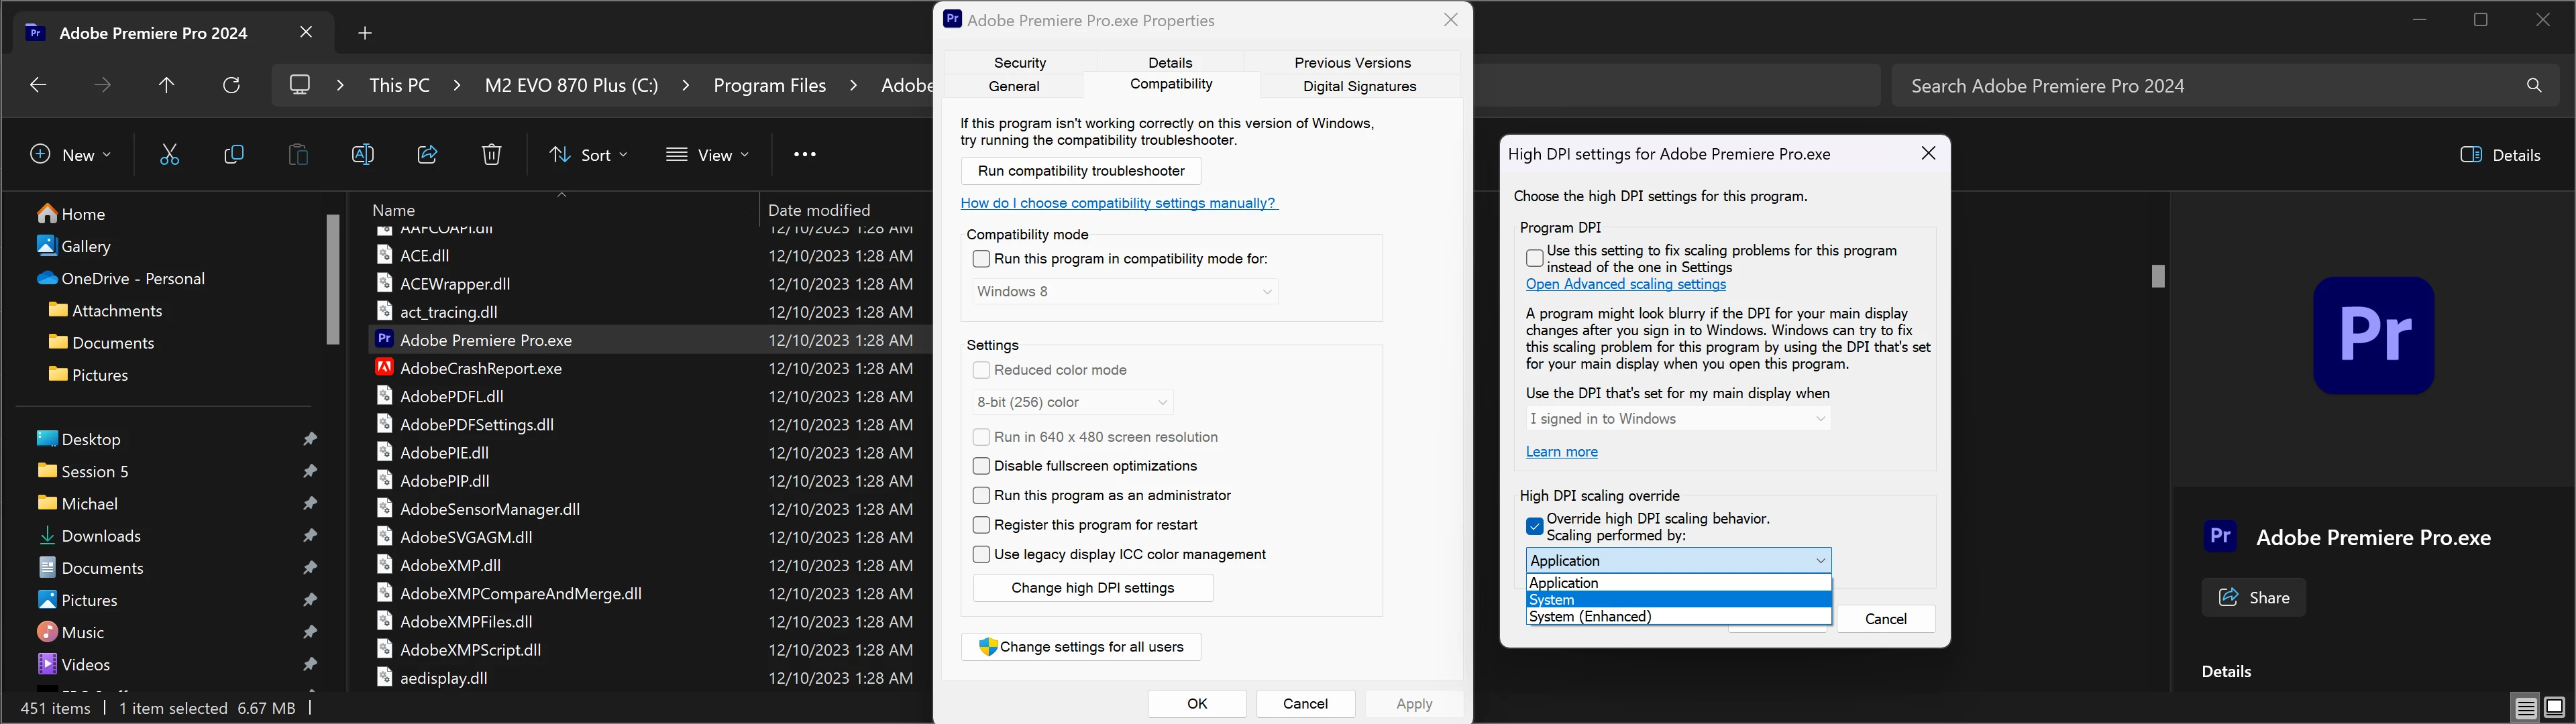2576x724 pixels.
Task: Click the Refresh icon in navigation bar
Action: pos(231,85)
